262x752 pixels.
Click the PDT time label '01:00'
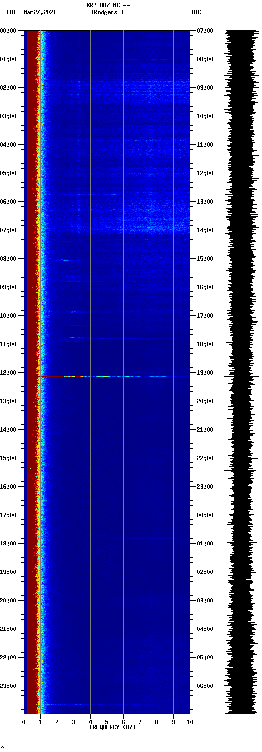8,59
